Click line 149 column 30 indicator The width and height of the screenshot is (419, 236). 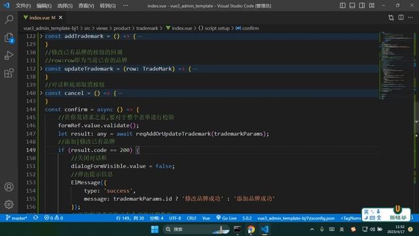(130, 218)
